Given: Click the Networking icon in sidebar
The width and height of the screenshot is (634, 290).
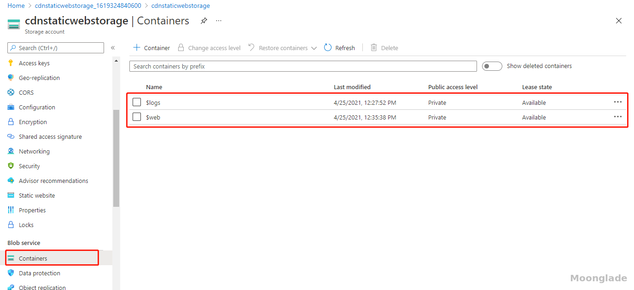Looking at the screenshot, I should click(x=11, y=151).
